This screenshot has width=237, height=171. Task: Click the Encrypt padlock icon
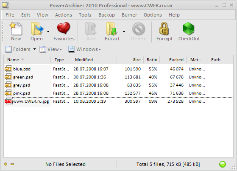tap(164, 28)
